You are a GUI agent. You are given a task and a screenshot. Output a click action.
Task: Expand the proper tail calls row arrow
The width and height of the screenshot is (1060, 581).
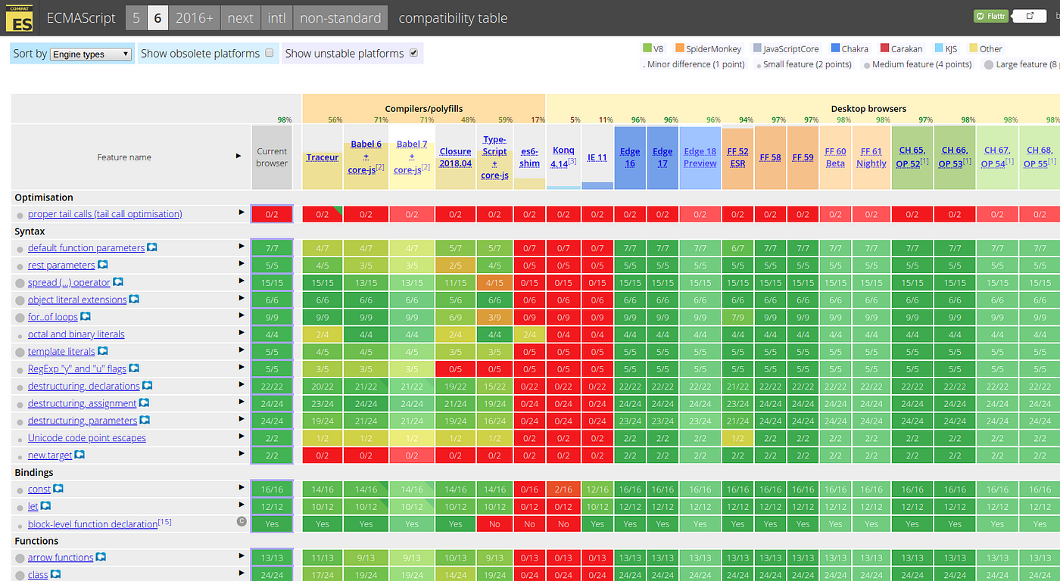[x=242, y=213]
